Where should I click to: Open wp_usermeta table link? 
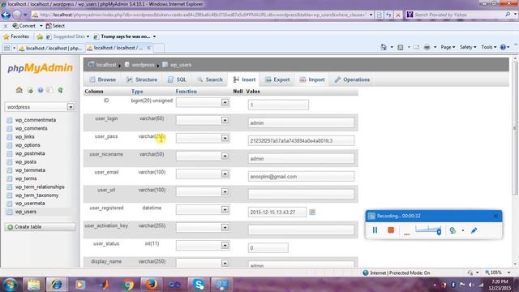pos(30,204)
